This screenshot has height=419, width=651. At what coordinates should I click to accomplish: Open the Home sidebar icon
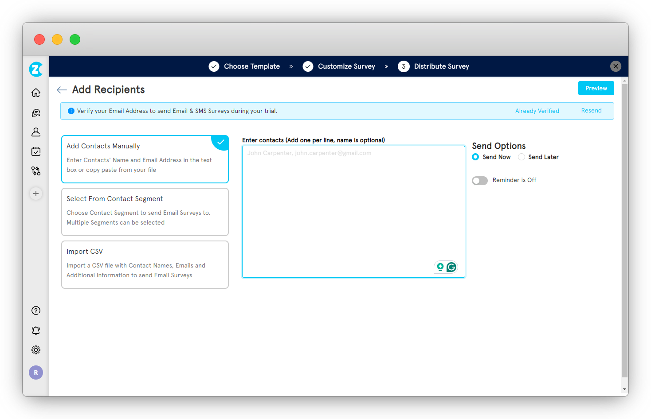click(35, 93)
